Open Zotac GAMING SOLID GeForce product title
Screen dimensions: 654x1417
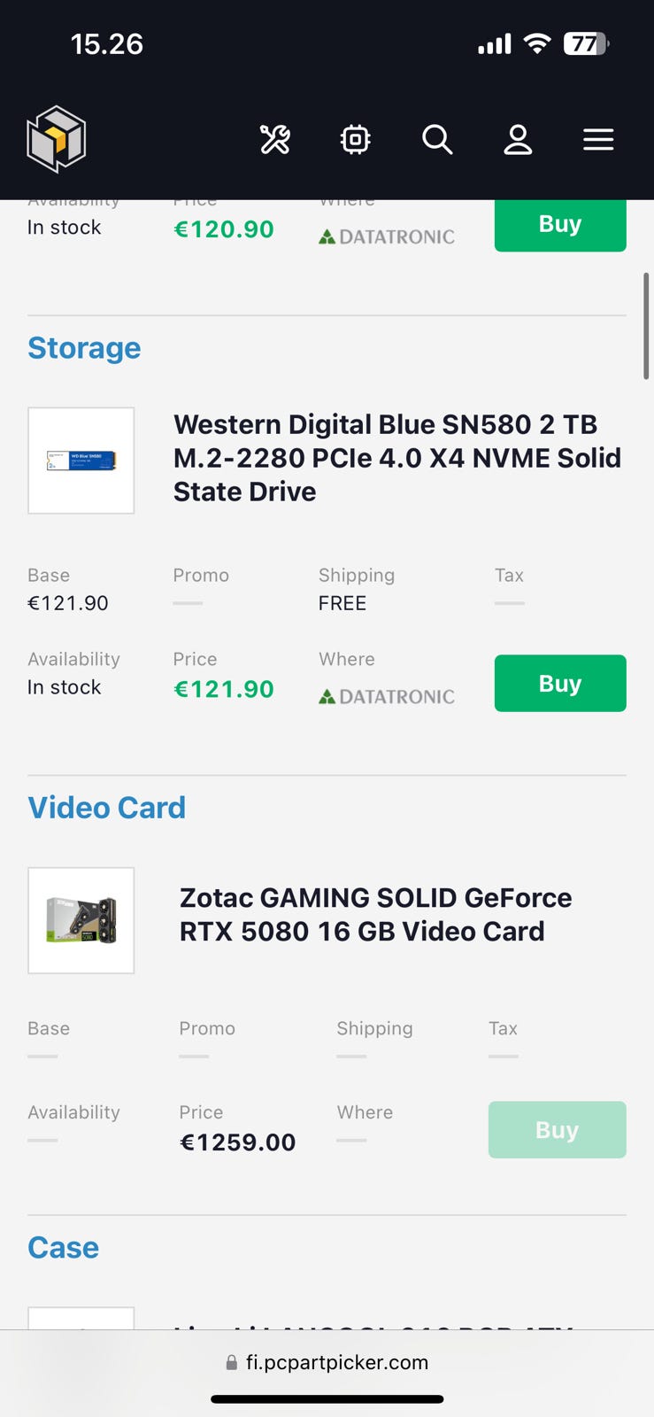375,915
